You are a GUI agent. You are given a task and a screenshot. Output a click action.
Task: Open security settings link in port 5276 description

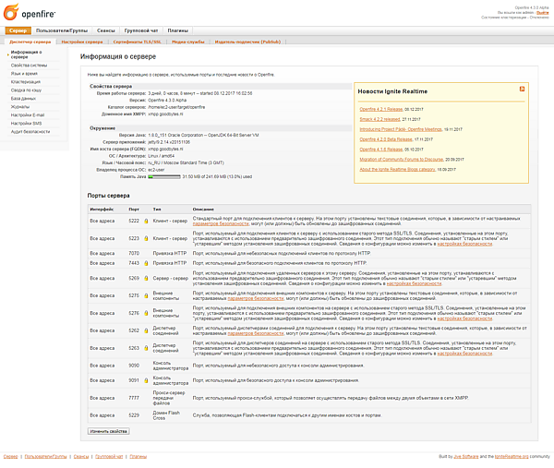pyautogui.click(x=464, y=318)
